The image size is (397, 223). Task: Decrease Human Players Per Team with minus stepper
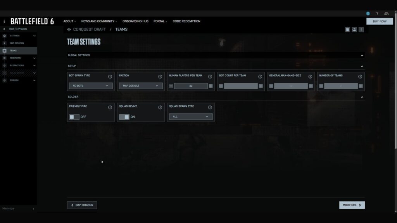point(171,86)
